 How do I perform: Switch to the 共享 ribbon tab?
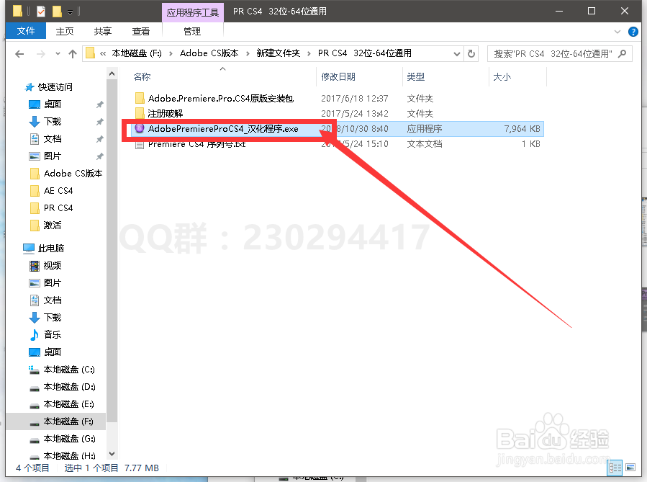(103, 32)
